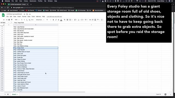Open the Sheets File menu

tap(7, 17)
